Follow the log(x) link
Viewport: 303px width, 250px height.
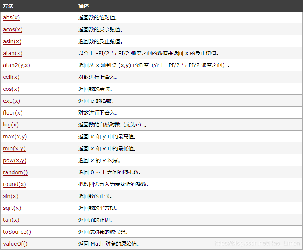(10, 125)
